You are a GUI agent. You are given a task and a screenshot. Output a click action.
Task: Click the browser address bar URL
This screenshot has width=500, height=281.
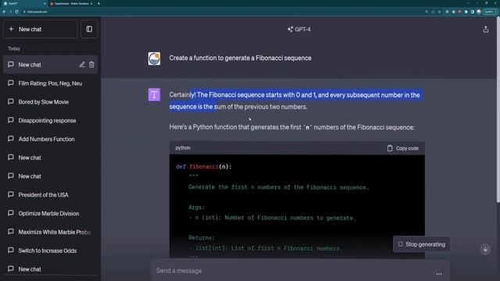click(x=37, y=12)
